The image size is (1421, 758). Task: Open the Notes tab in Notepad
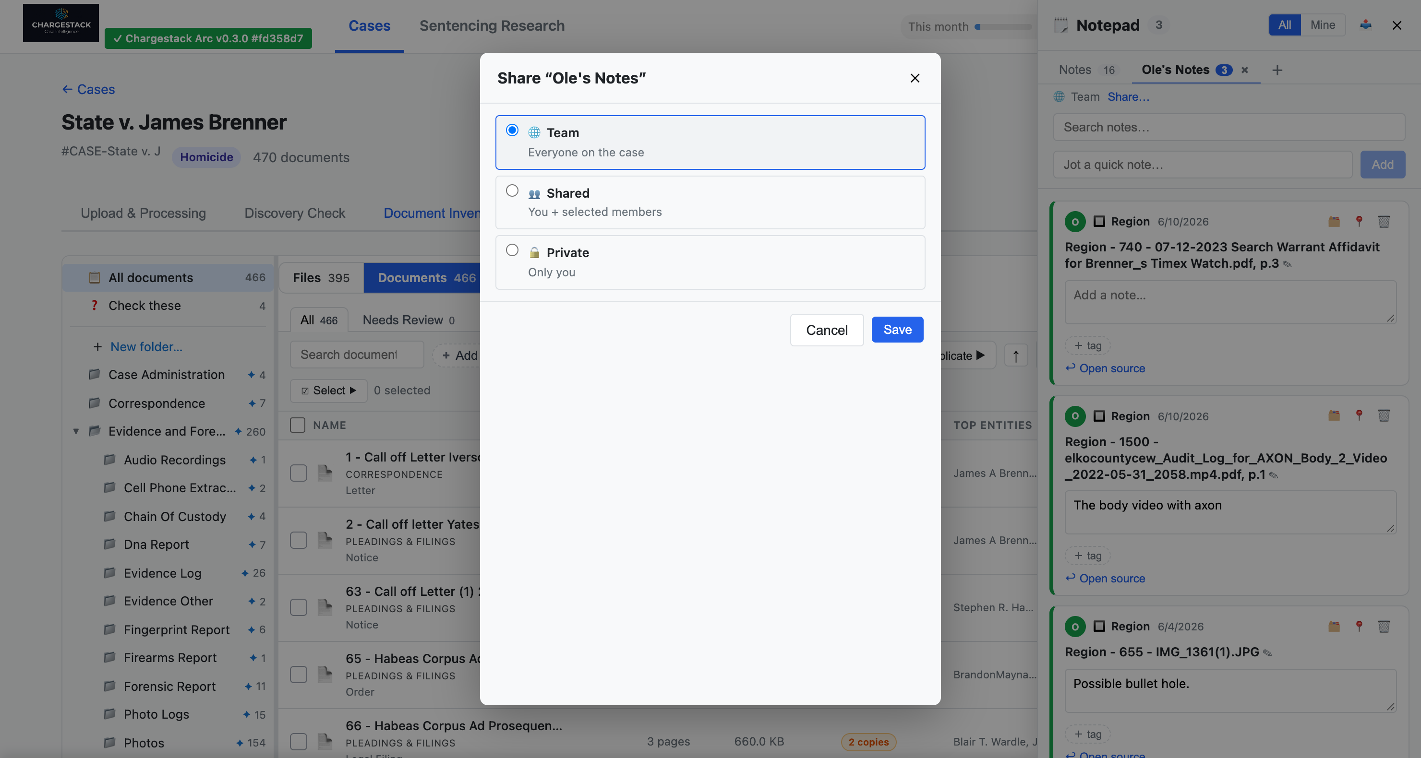(1086, 70)
